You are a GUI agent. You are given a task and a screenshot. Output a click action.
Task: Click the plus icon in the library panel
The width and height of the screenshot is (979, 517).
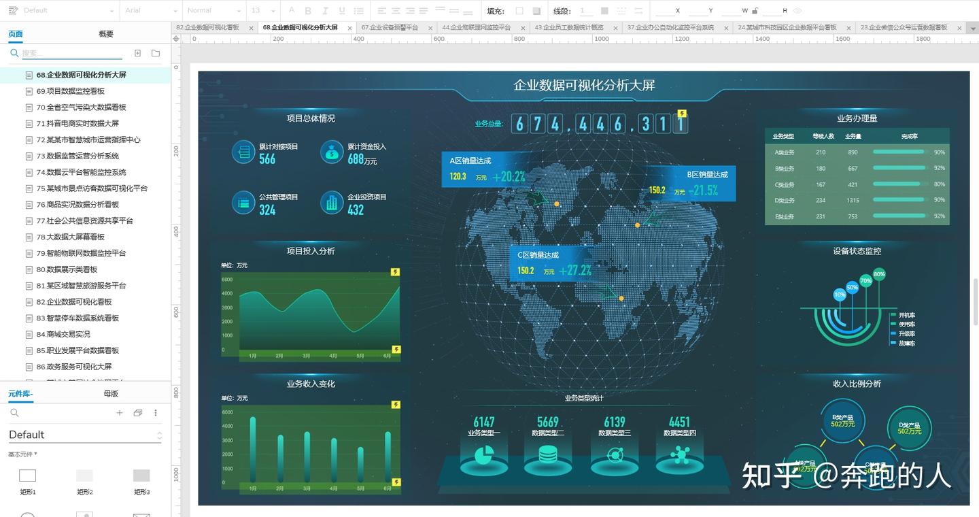(120, 413)
